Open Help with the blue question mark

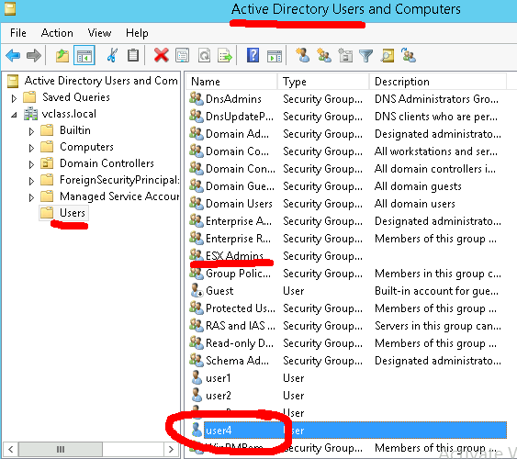click(x=253, y=55)
